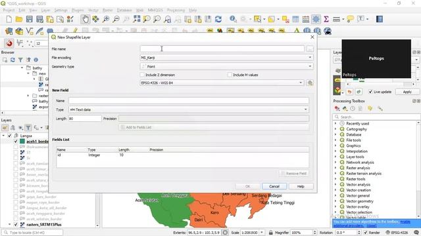The image size is (421, 236).
Task: Check the Include M values checkbox
Action: pos(230,75)
